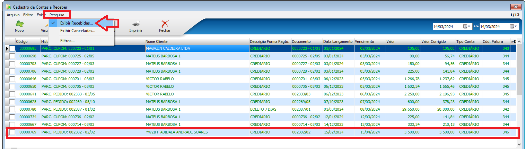Viewport: 526px width, 149px height.
Task: Tick the checkbox for row 00000693
Action: [x=12, y=49]
